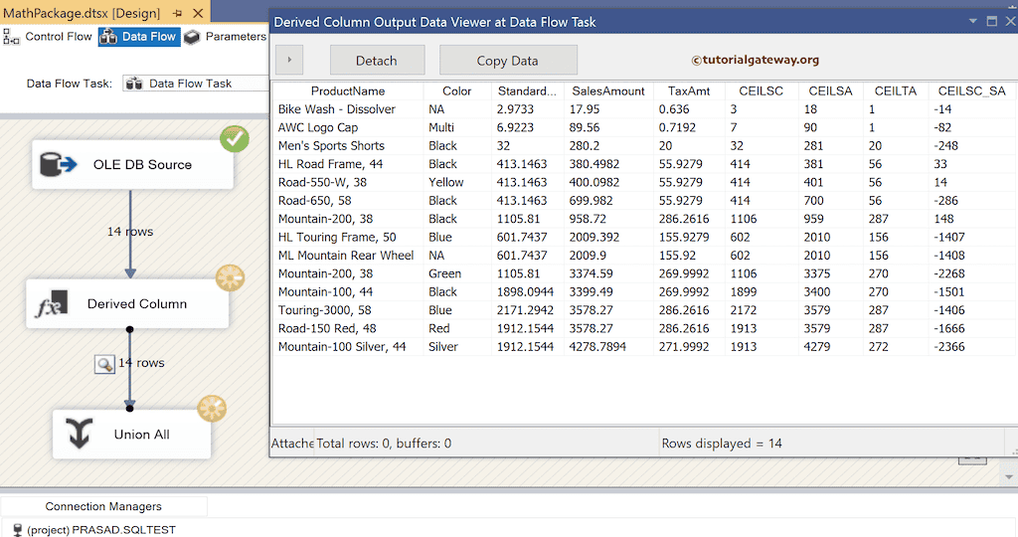The height and width of the screenshot is (537, 1018).
Task: Click the Copy Data button
Action: coord(508,61)
